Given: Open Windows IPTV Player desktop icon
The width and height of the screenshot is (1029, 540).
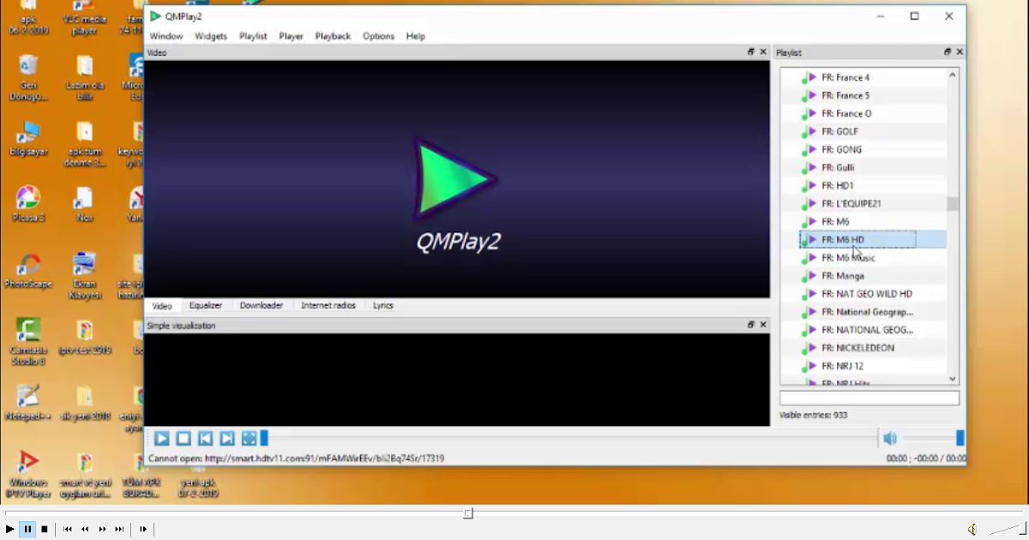Looking at the screenshot, I should (x=28, y=475).
